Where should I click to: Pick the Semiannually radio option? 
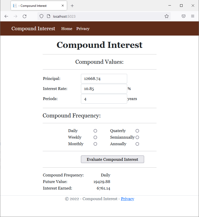(137, 137)
